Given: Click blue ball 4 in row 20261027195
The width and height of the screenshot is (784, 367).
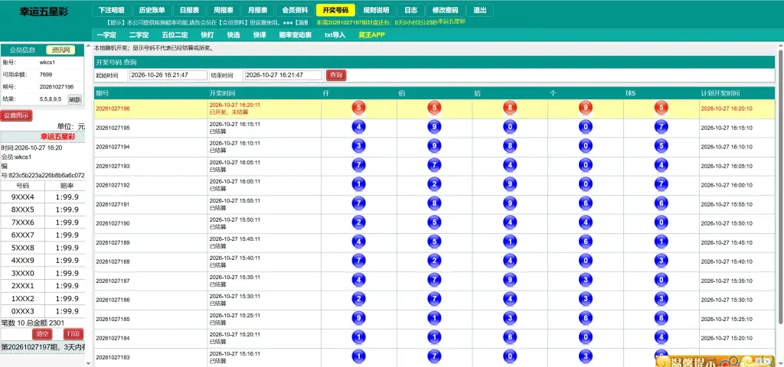Looking at the screenshot, I should (358, 127).
